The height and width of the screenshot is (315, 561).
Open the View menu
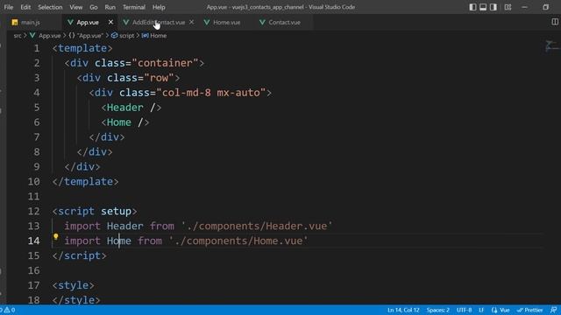76,7
